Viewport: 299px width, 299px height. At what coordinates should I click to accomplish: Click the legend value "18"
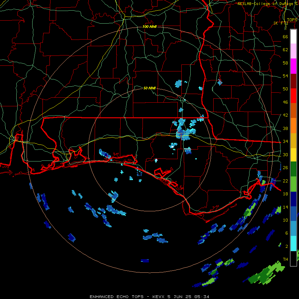coord(285,194)
